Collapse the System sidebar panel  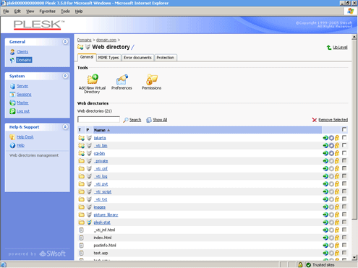(65, 76)
